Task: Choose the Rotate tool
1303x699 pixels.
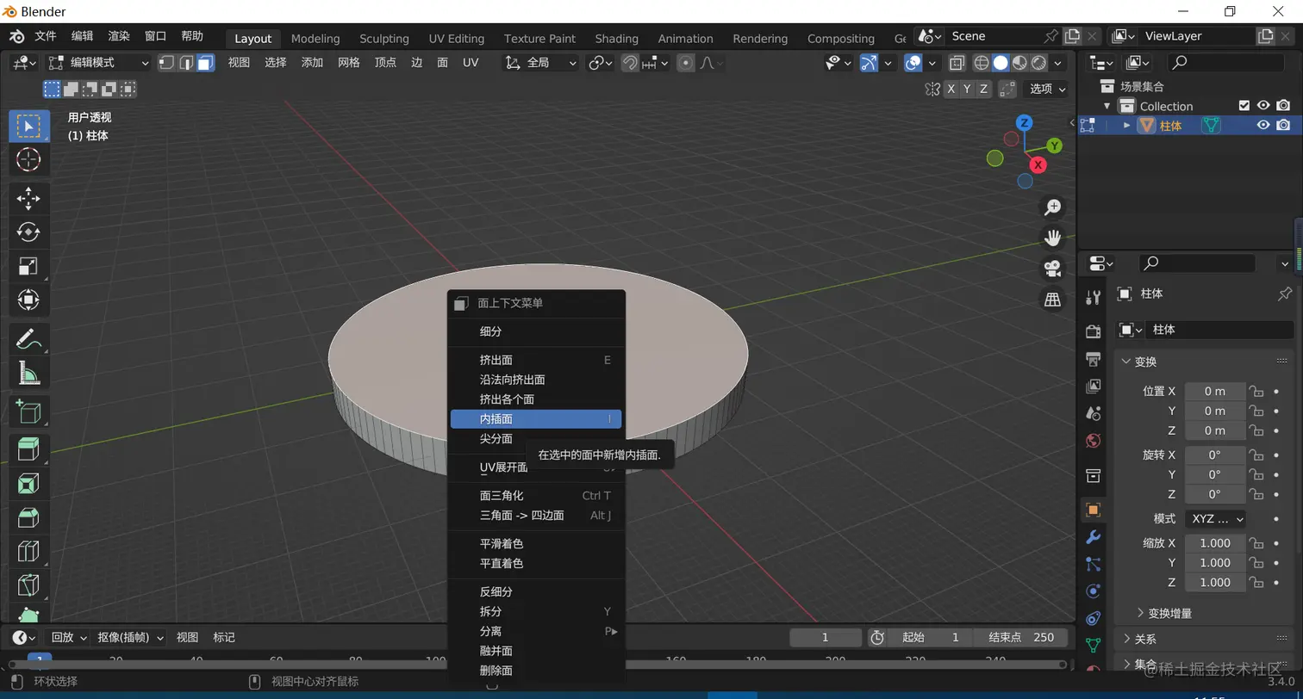Action: (x=28, y=232)
